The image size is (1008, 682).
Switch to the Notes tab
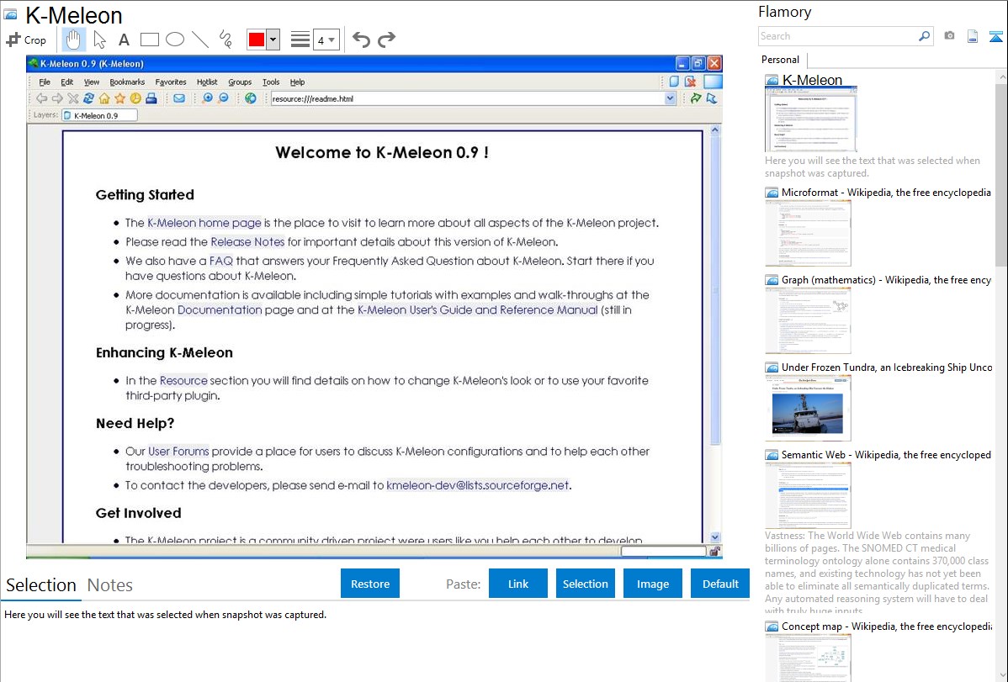point(110,585)
